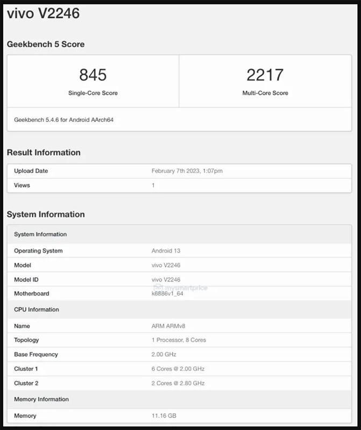Click the CPU 'Name' row label
Image resolution: width=361 pixels, height=430 pixels.
[x=22, y=326]
